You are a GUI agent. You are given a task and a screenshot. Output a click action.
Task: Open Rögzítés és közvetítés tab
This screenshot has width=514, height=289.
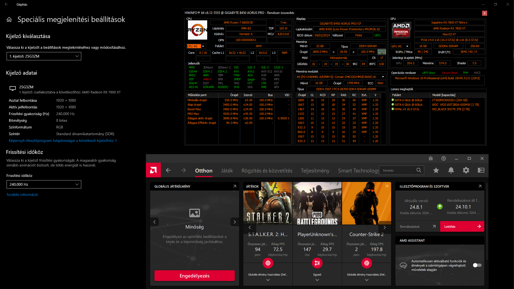267,171
